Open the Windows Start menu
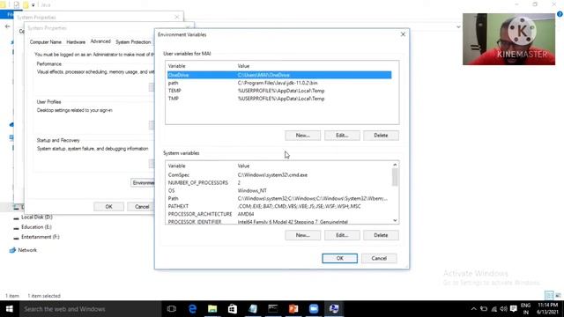564x317 pixels. [x=10, y=309]
